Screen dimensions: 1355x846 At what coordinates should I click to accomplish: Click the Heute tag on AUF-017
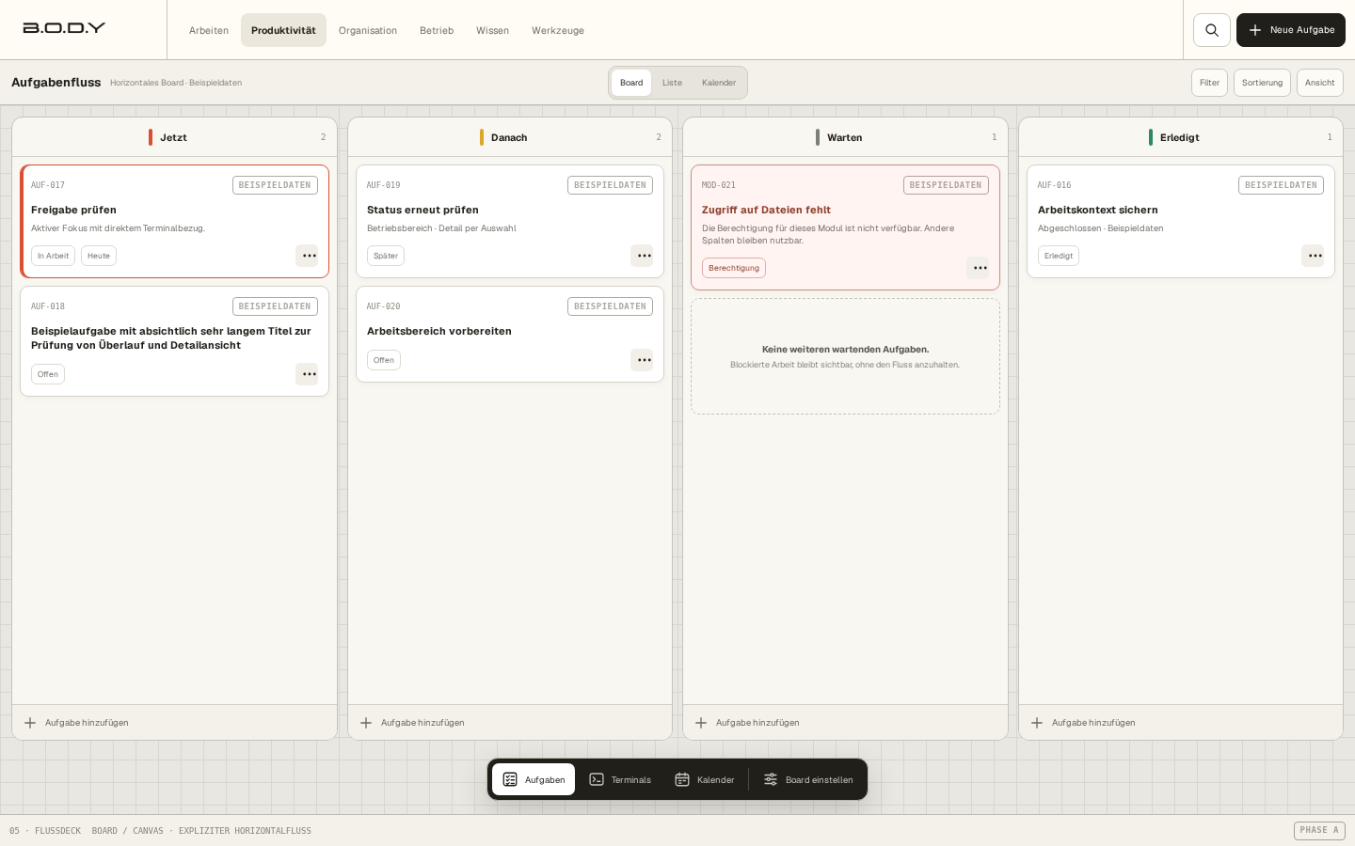point(99,256)
